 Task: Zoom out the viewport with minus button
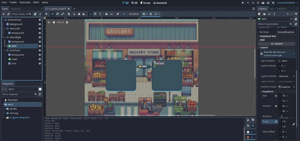(x=54, y=22)
